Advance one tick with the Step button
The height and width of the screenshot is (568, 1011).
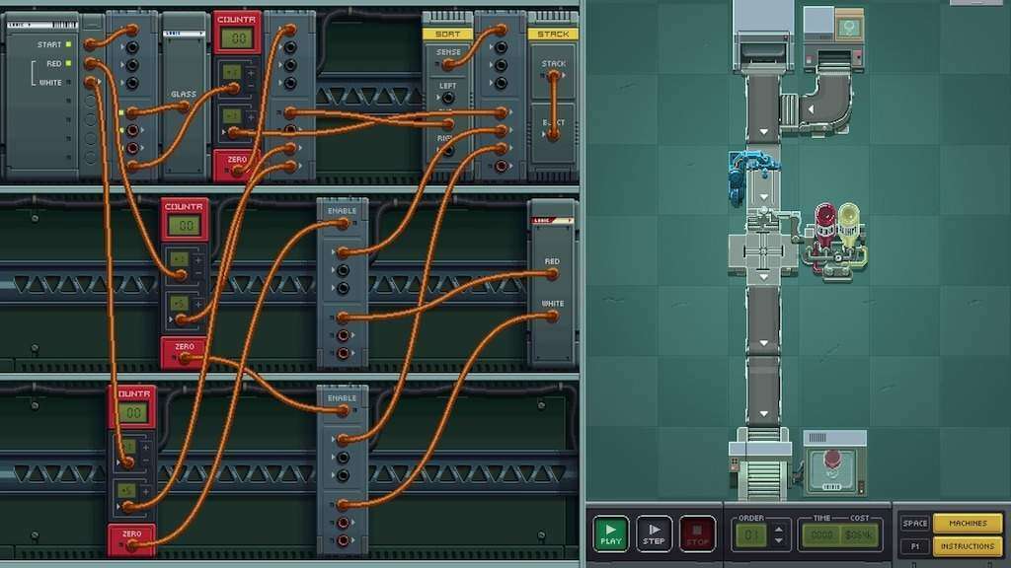click(x=654, y=533)
